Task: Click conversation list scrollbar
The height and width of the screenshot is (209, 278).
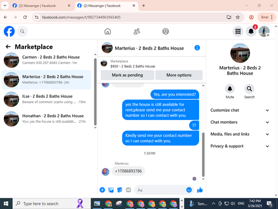Action: [x=95, y=92]
